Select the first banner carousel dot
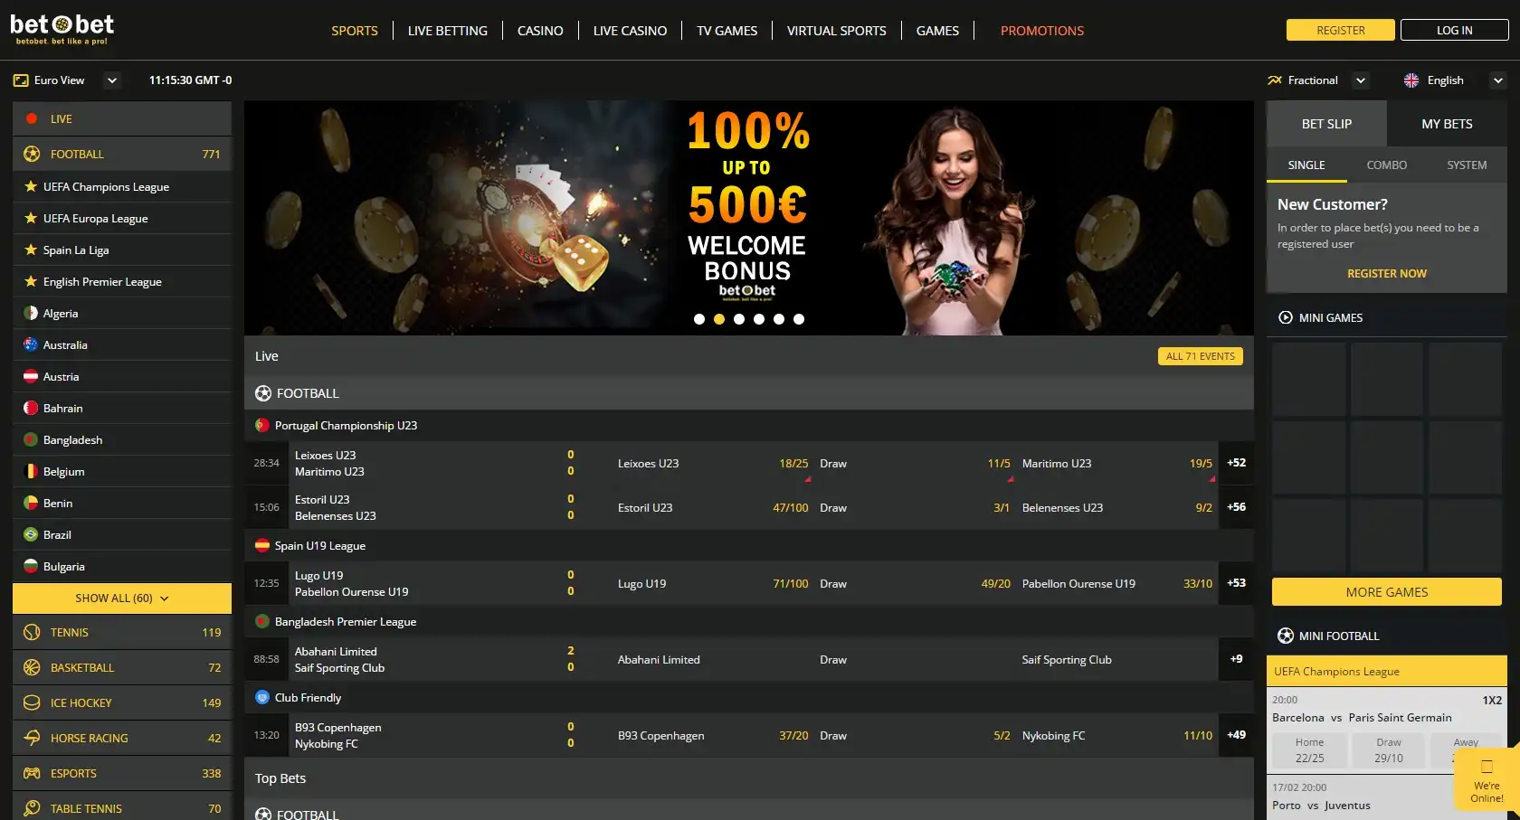This screenshot has width=1520, height=820. (x=699, y=319)
